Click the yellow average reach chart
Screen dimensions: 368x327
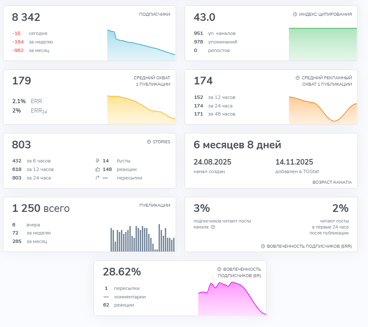click(x=141, y=110)
